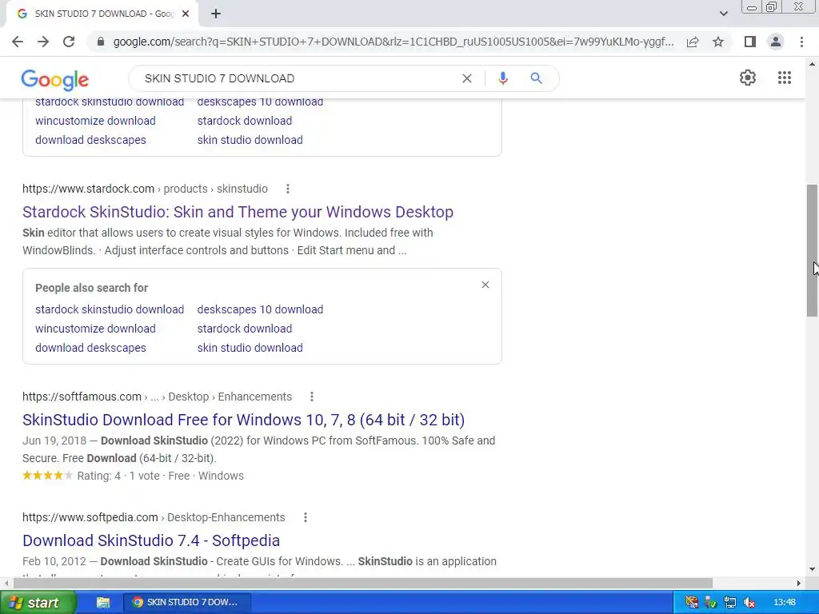Open the Chrome three-dot menu
This screenshot has width=819, height=614.
(x=801, y=42)
